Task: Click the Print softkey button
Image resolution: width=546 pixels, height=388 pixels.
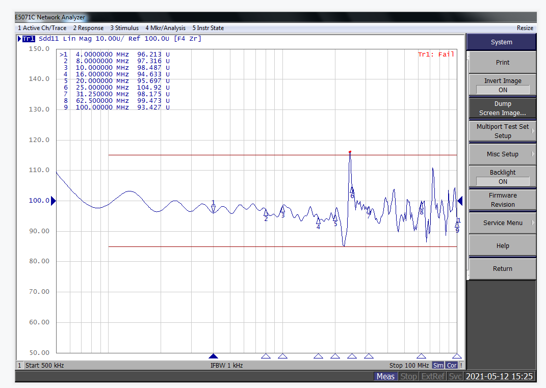Action: pyautogui.click(x=502, y=63)
